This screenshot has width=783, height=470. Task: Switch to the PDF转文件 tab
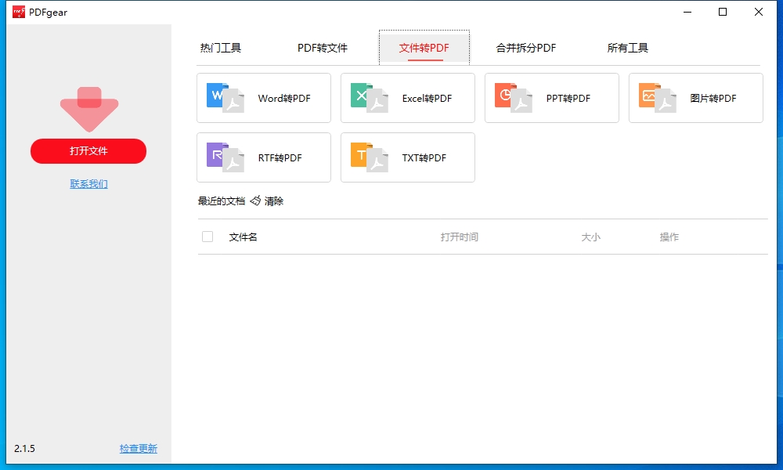click(x=323, y=48)
